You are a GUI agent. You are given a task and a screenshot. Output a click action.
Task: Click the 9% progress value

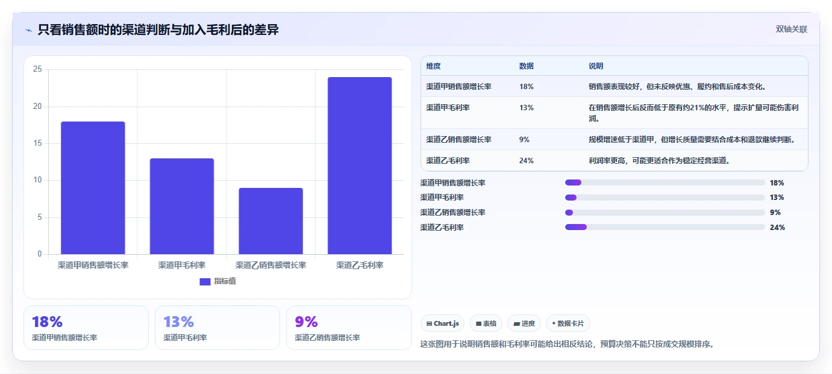775,213
